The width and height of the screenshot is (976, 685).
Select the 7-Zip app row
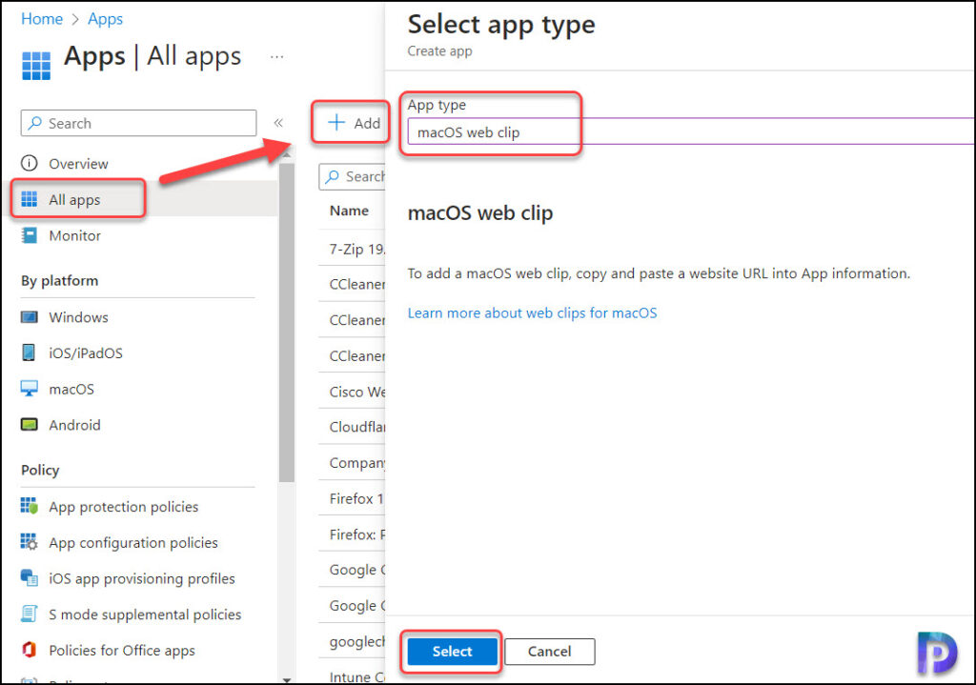point(352,249)
